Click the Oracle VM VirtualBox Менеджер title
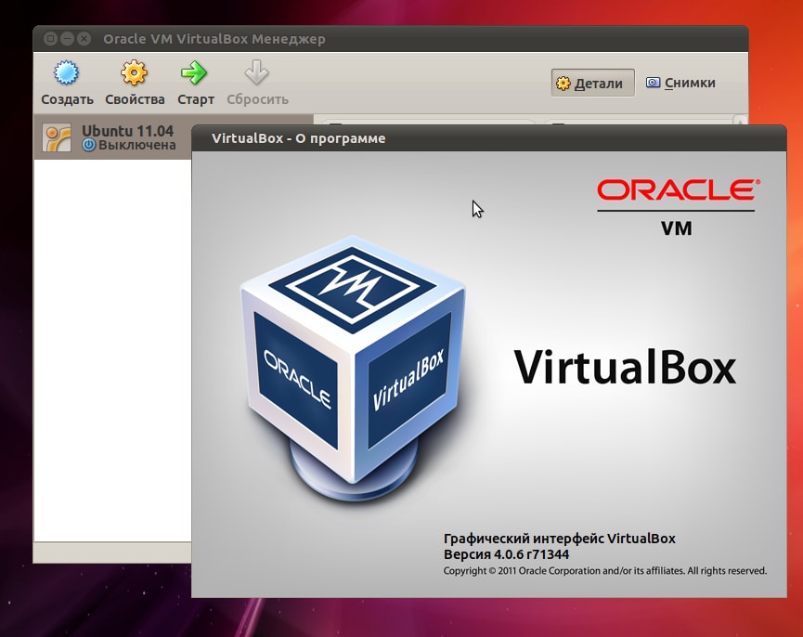Viewport: 803px width, 637px height. click(214, 39)
